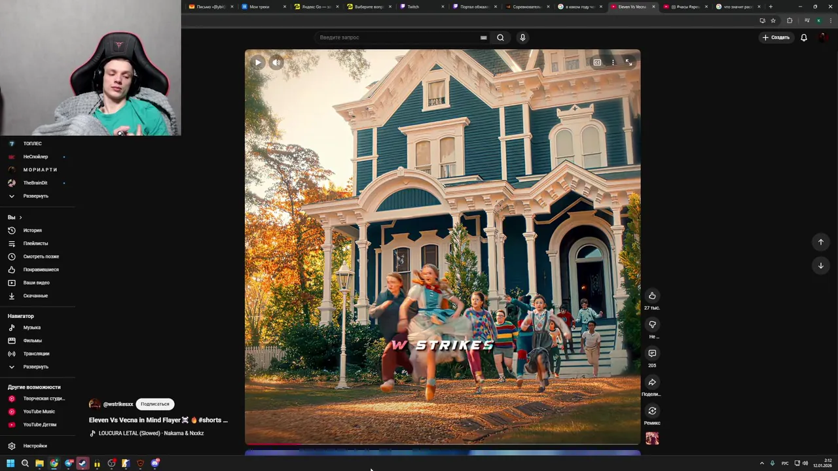Open Трансляции in Navigator section
838x471 pixels.
coord(37,354)
